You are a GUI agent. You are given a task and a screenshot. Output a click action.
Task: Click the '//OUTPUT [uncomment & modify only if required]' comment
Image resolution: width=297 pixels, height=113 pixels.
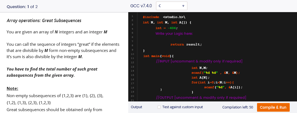tap(201, 98)
